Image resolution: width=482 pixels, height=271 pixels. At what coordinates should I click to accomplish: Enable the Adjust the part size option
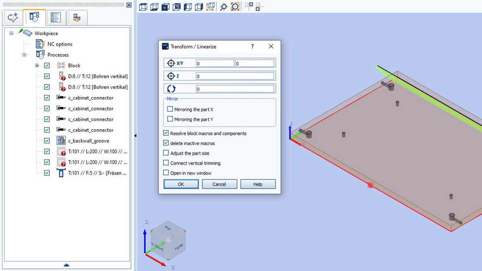pyautogui.click(x=166, y=153)
